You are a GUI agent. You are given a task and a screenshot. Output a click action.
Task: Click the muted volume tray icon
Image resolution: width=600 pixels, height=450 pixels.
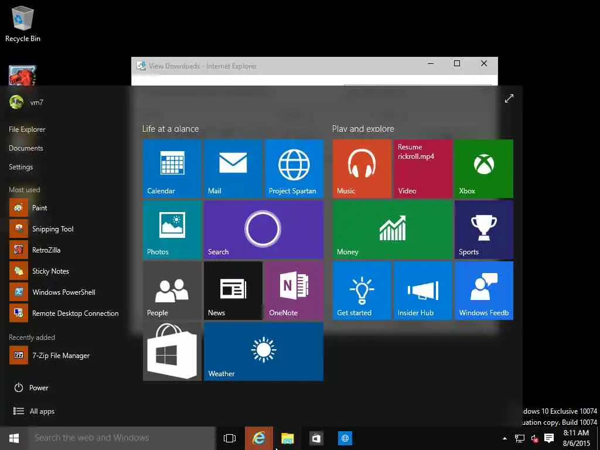pos(534,438)
